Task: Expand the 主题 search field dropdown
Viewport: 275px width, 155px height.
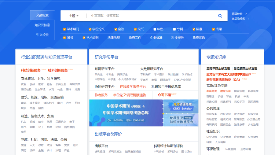Action: [x=74, y=16]
